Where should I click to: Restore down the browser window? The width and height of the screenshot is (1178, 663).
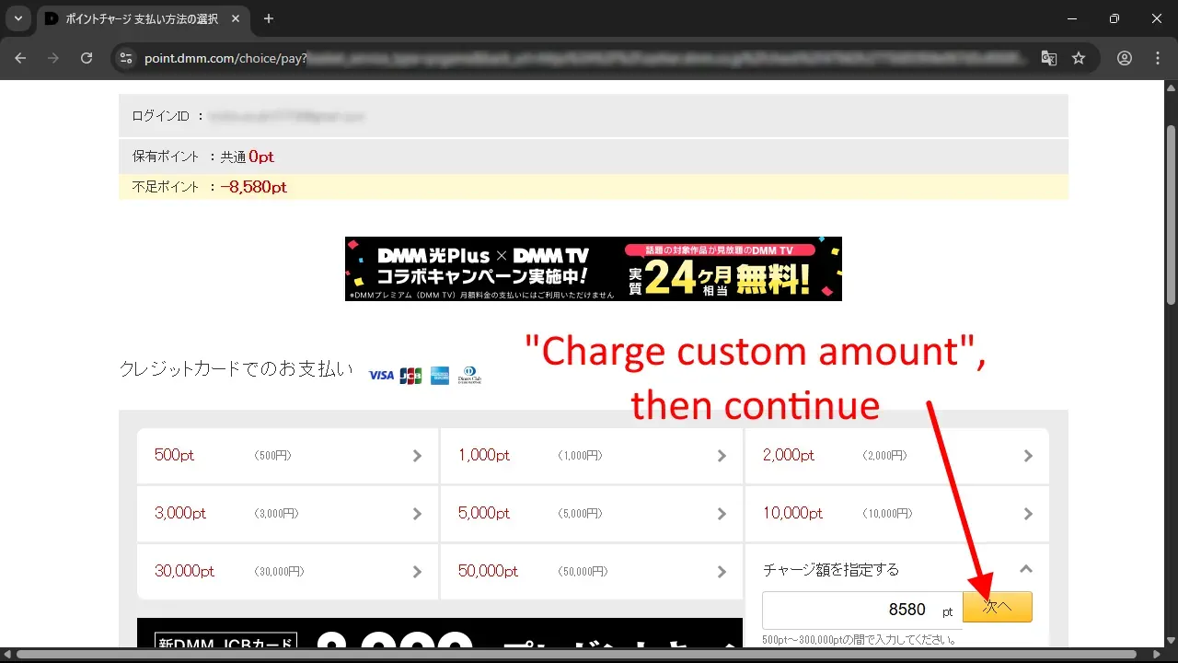point(1114,18)
